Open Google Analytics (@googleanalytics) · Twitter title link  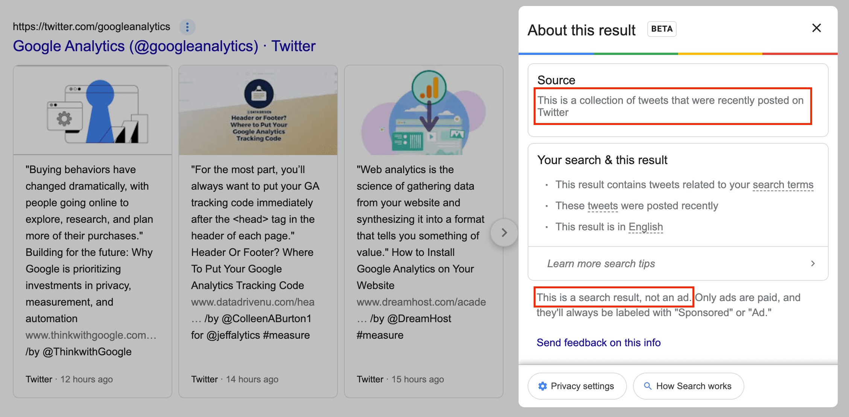(164, 46)
